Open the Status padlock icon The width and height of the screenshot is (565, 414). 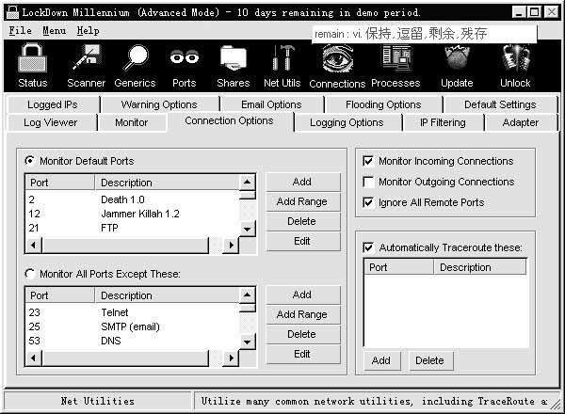[32, 58]
